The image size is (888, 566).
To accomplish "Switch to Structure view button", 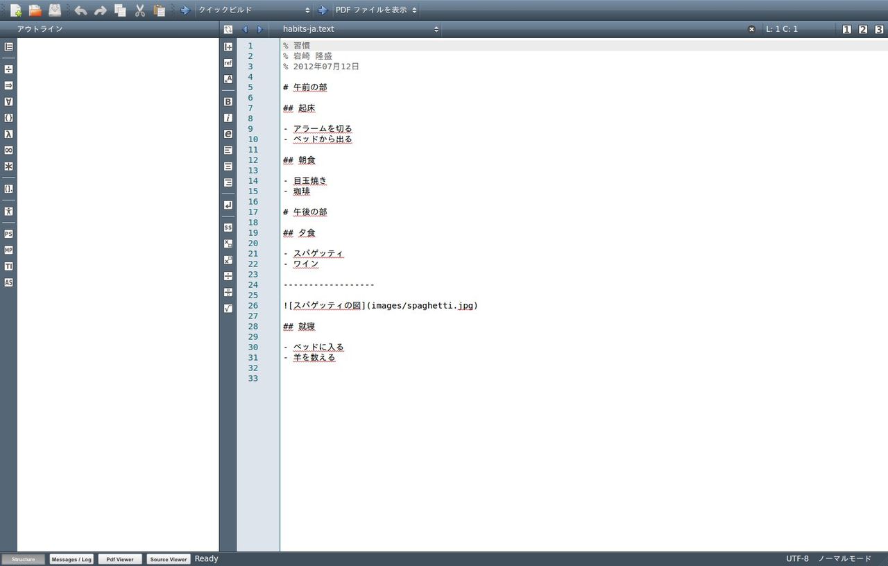I will pyautogui.click(x=24, y=559).
